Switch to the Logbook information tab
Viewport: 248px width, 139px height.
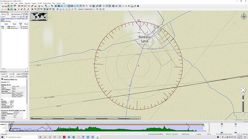(20, 74)
